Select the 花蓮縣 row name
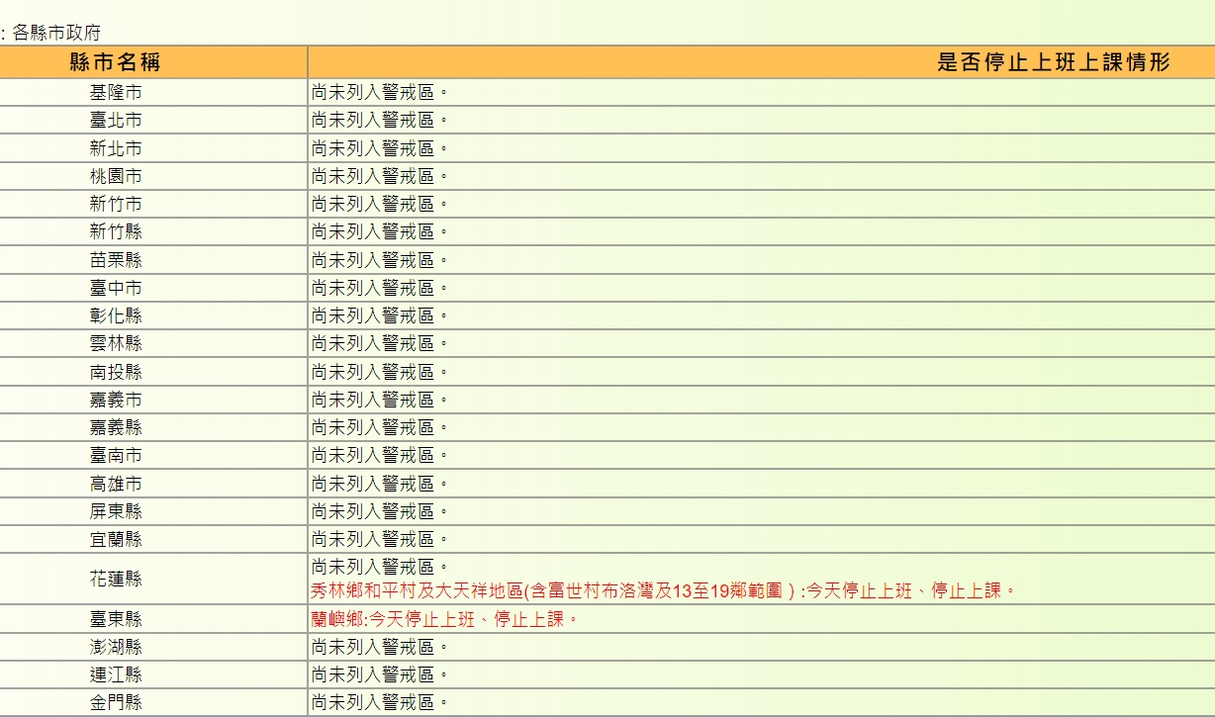This screenshot has width=1215, height=718. point(116,579)
